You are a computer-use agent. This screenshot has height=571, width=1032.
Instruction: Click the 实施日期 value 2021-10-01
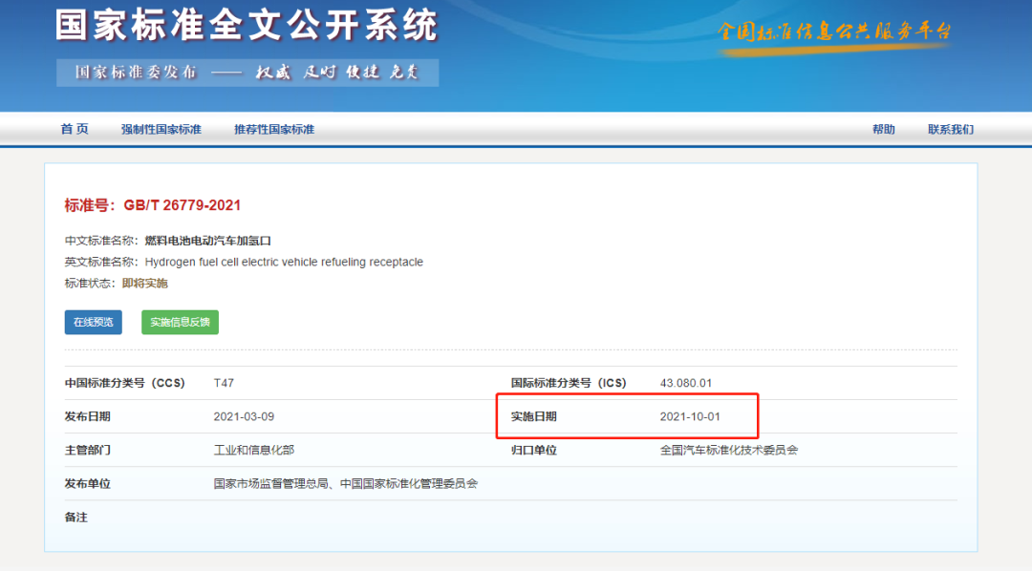[x=690, y=416]
